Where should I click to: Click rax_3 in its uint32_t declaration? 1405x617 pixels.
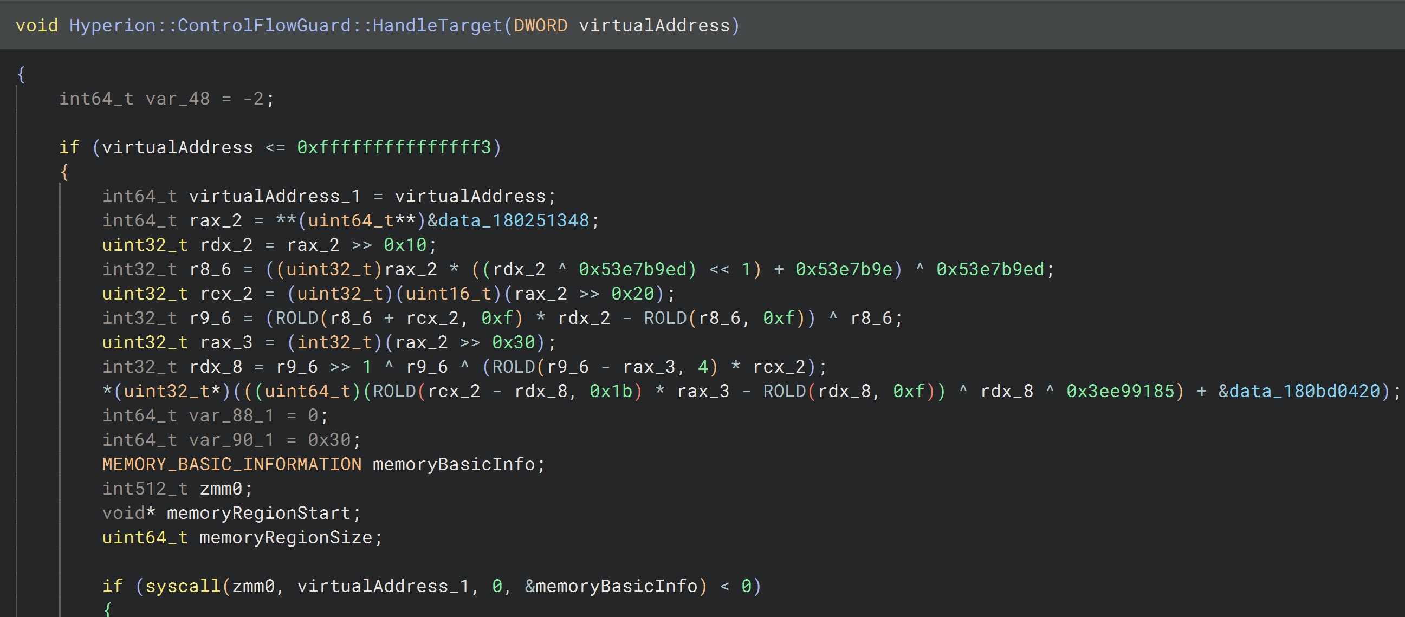click(x=226, y=342)
